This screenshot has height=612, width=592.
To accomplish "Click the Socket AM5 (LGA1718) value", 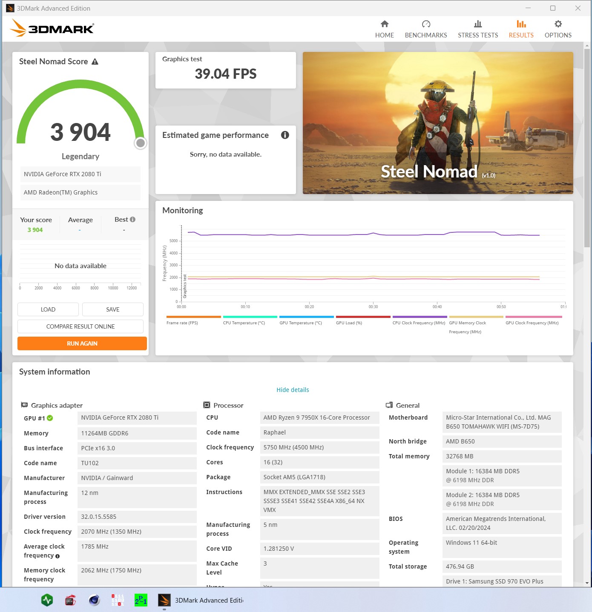I will (x=319, y=477).
